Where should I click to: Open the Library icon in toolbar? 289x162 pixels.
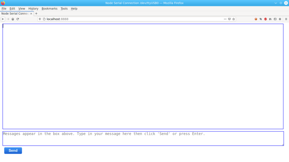pos(270,19)
